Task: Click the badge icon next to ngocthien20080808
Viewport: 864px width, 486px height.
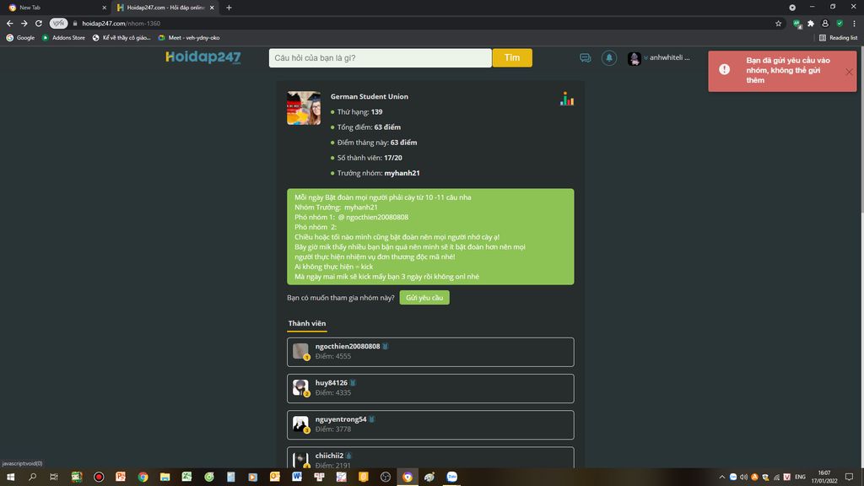Action: [385, 346]
